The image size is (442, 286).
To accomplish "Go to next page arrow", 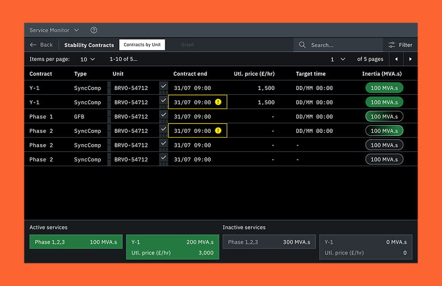I will pyautogui.click(x=410, y=59).
